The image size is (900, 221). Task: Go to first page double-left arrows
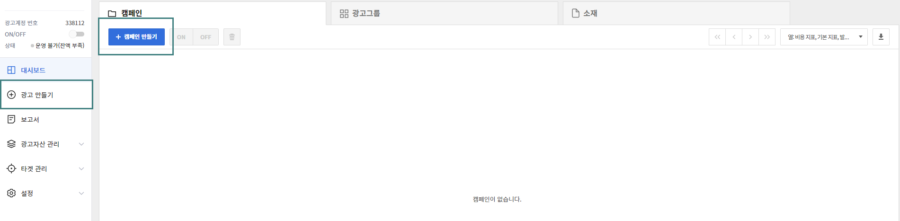(x=717, y=37)
